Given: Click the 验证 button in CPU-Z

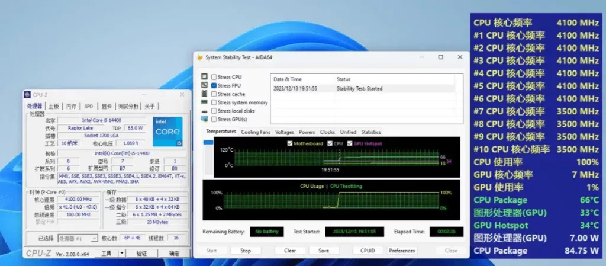Looking at the screenshot, I should click(x=142, y=253).
